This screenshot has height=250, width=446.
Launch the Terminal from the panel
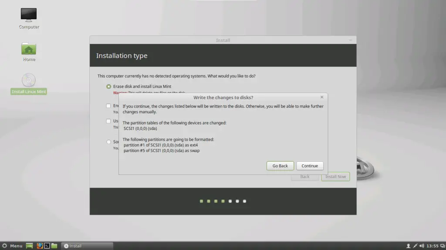[47, 246]
